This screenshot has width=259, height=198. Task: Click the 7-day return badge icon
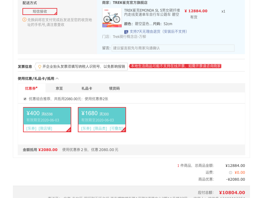[126, 32]
